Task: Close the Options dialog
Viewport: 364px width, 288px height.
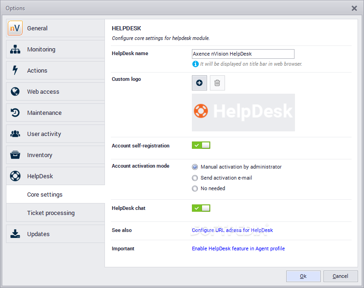Action: tap(354, 8)
